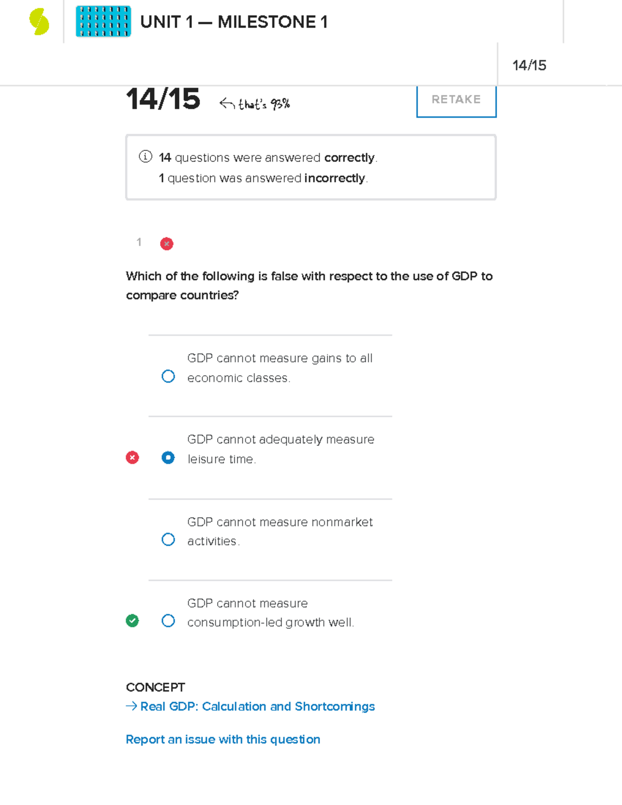Click the arrow icon before Real GDP link

131,706
